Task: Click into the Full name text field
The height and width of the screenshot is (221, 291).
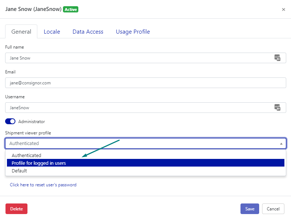Action: (139, 58)
